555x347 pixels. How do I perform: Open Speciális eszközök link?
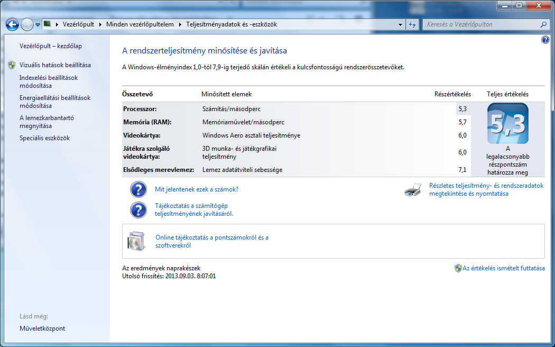[x=44, y=138]
